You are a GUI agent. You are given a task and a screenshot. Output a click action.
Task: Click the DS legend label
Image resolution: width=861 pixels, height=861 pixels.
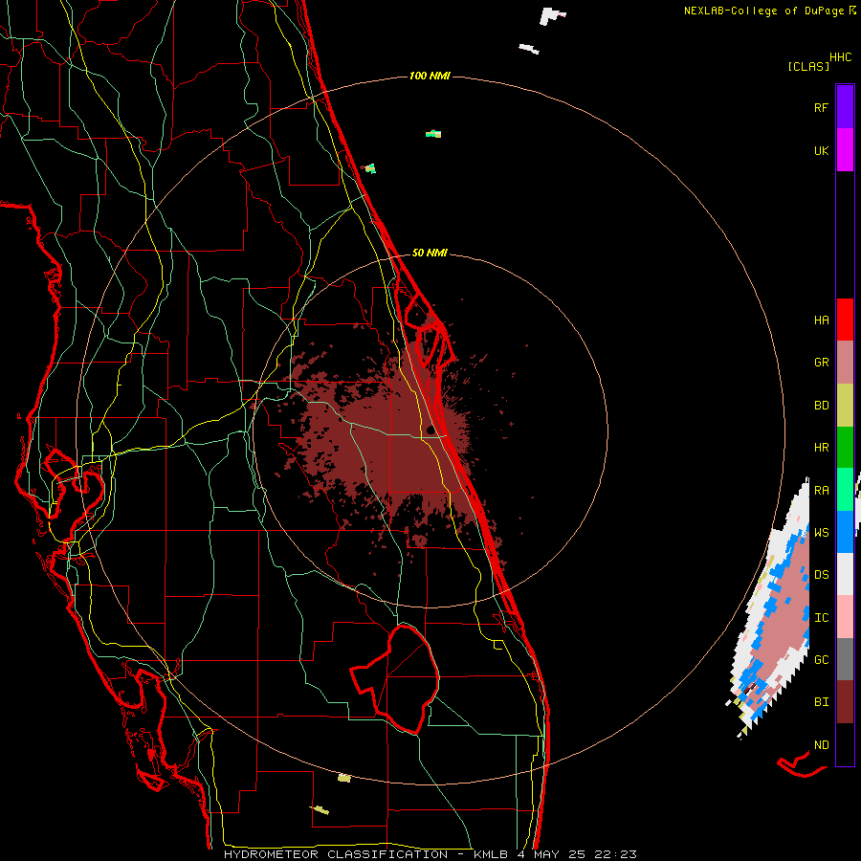point(821,575)
